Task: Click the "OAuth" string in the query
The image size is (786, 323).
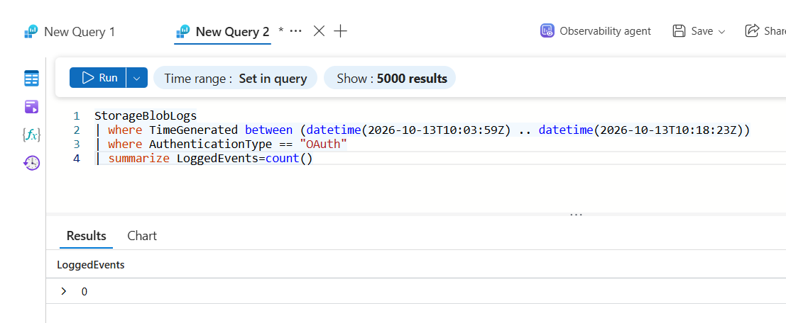Action: tap(323, 144)
